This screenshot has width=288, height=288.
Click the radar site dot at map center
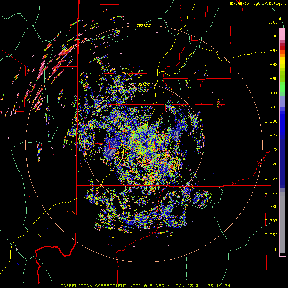click(x=144, y=144)
